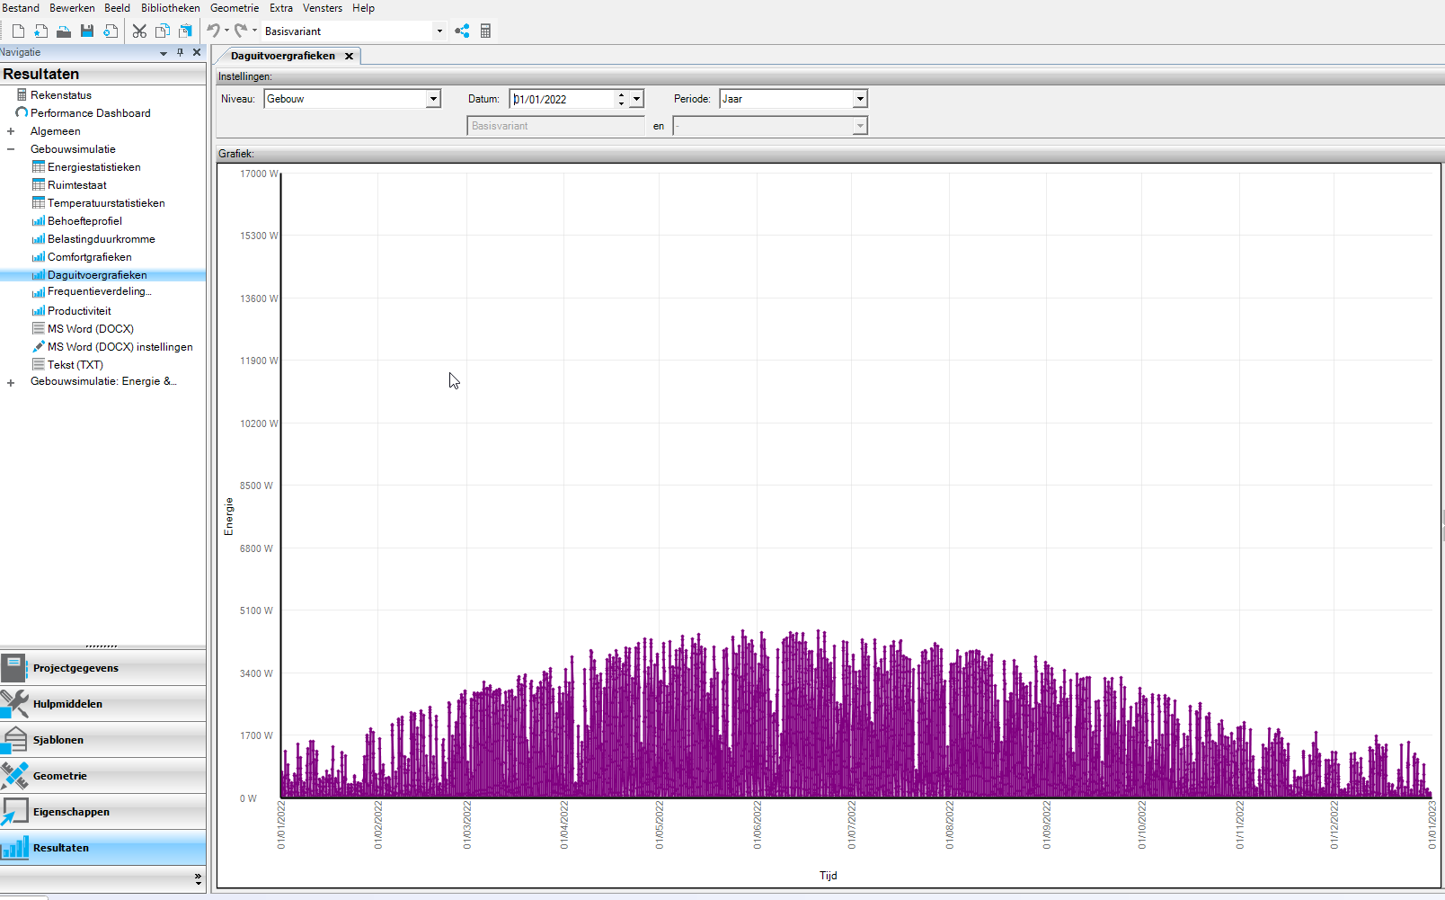
Task: Open the Niveau dropdown showing Gebouw
Action: (433, 99)
